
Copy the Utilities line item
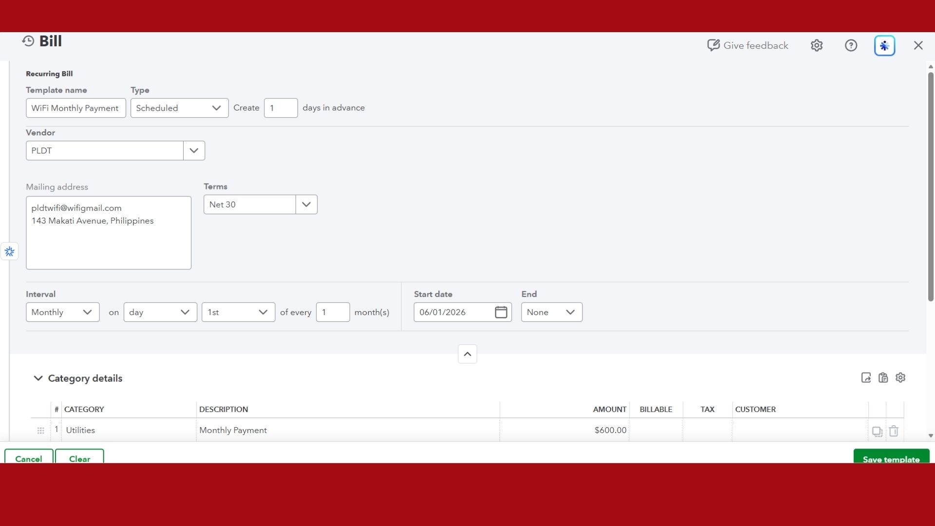(877, 432)
